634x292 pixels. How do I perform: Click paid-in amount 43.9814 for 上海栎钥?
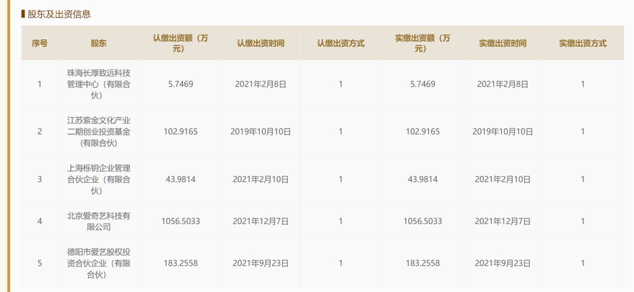(423, 179)
